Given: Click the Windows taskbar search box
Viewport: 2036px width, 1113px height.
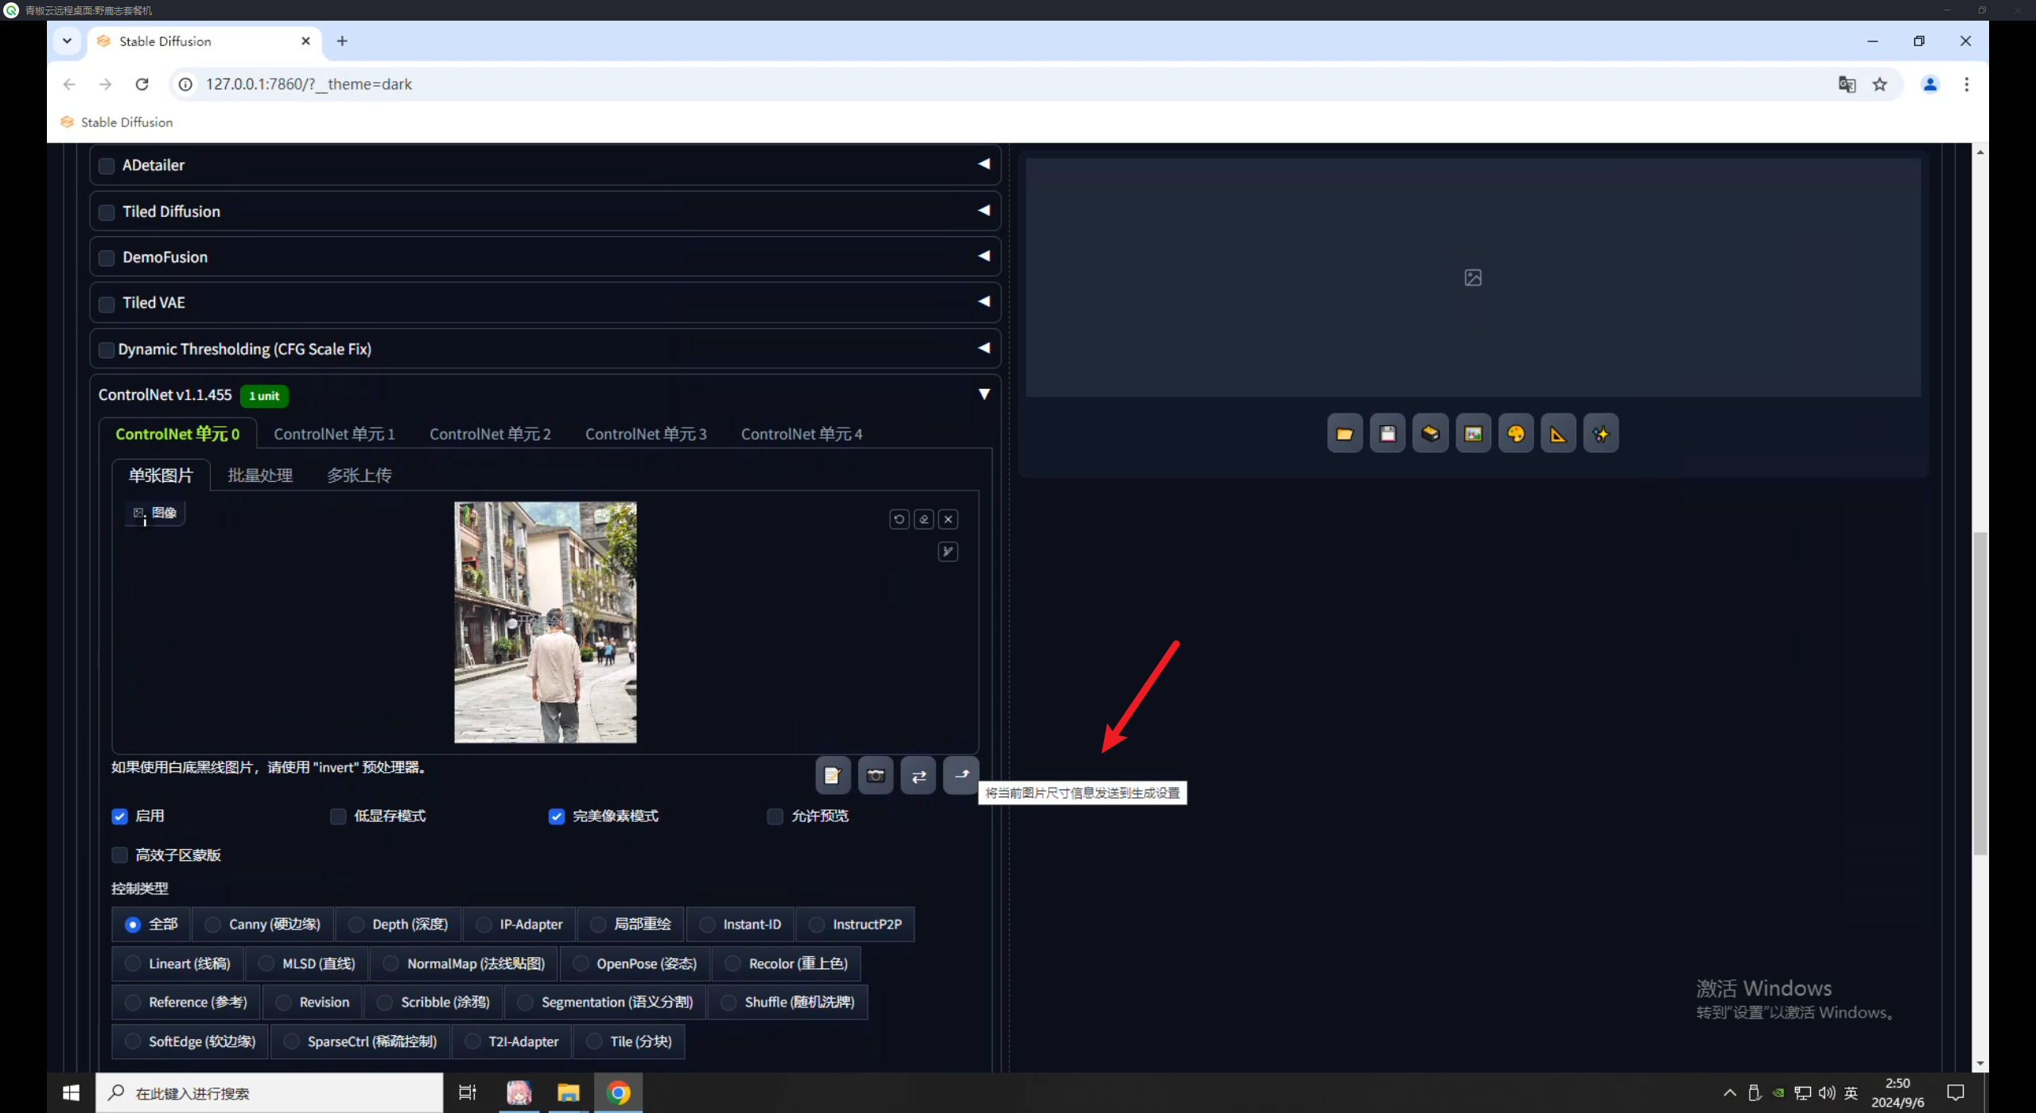Looking at the screenshot, I should (x=270, y=1093).
